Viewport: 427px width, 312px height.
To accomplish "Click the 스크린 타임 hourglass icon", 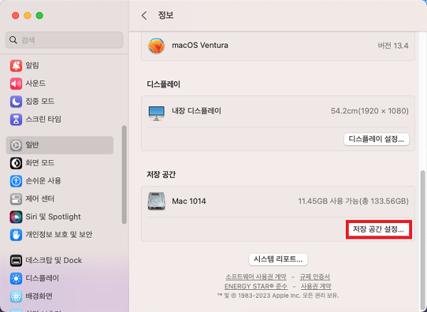I will point(16,120).
